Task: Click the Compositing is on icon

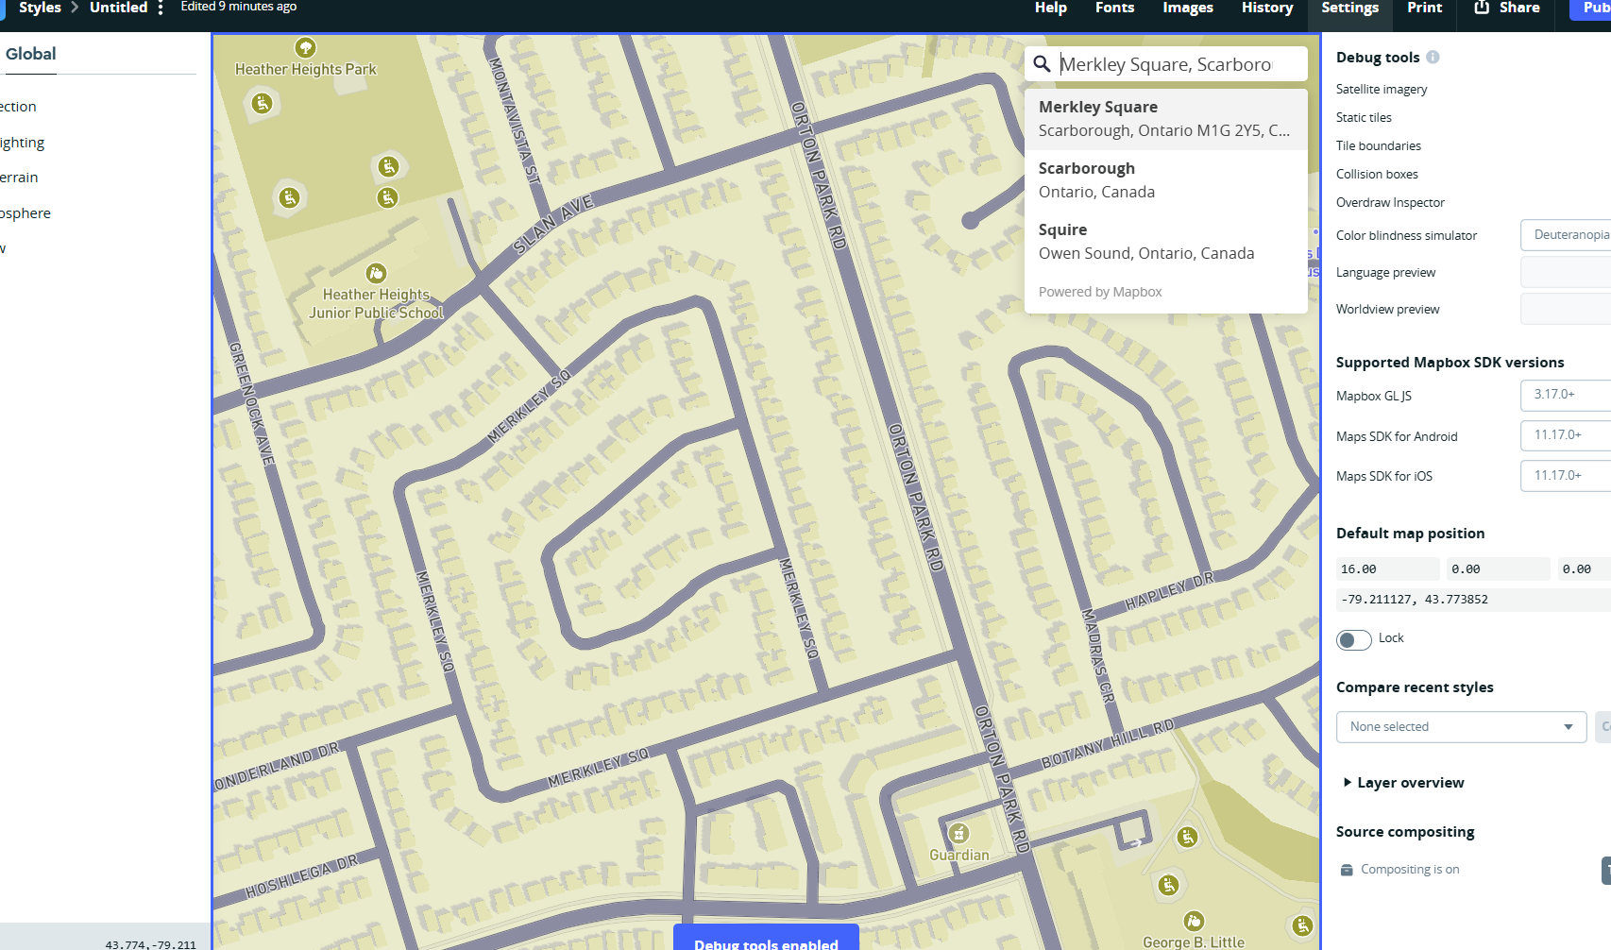Action: click(x=1347, y=870)
